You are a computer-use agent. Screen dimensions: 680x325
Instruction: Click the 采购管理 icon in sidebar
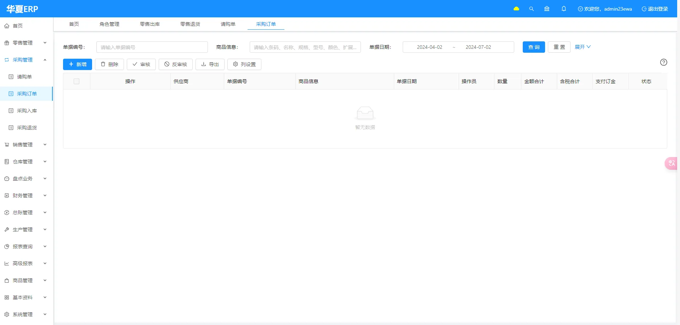[x=7, y=60]
